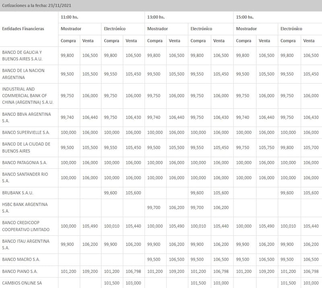This screenshot has height=288, width=322.
Task: Select 'Electrónico' header under 15:00 hs.
Action: pos(291,29)
